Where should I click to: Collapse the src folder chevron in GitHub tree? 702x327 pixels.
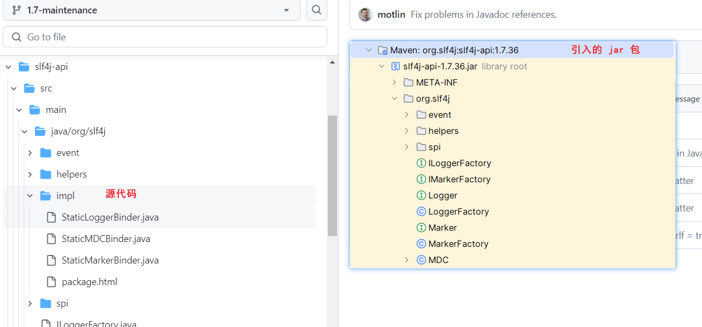pos(14,88)
